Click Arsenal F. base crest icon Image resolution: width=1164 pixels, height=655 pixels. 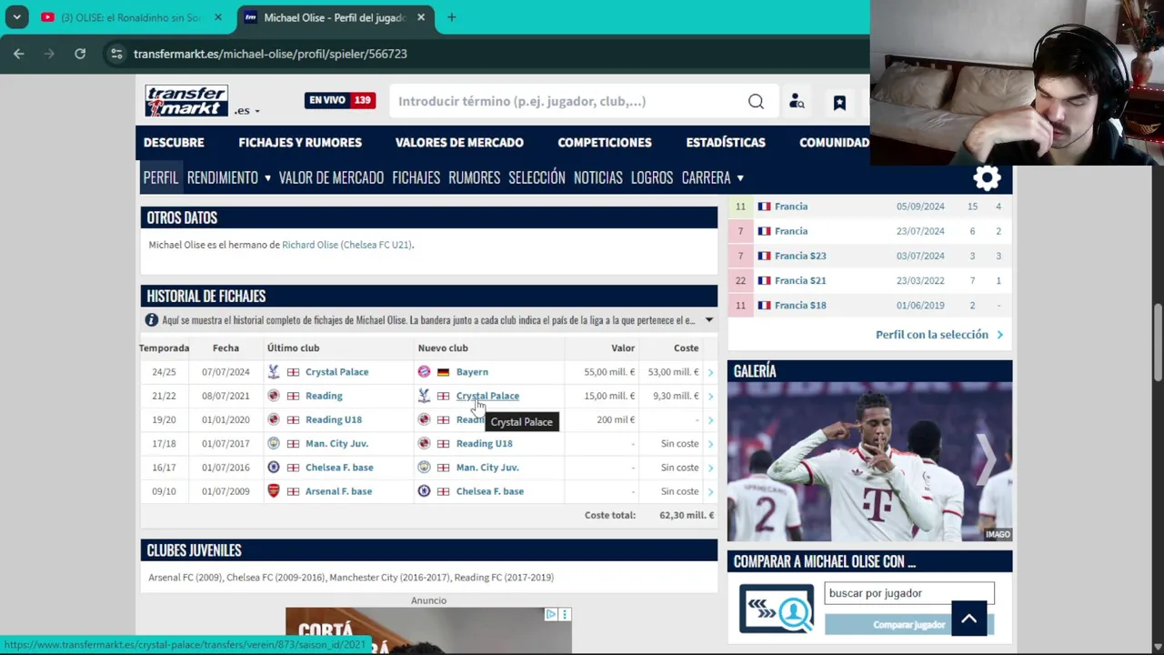coord(273,491)
